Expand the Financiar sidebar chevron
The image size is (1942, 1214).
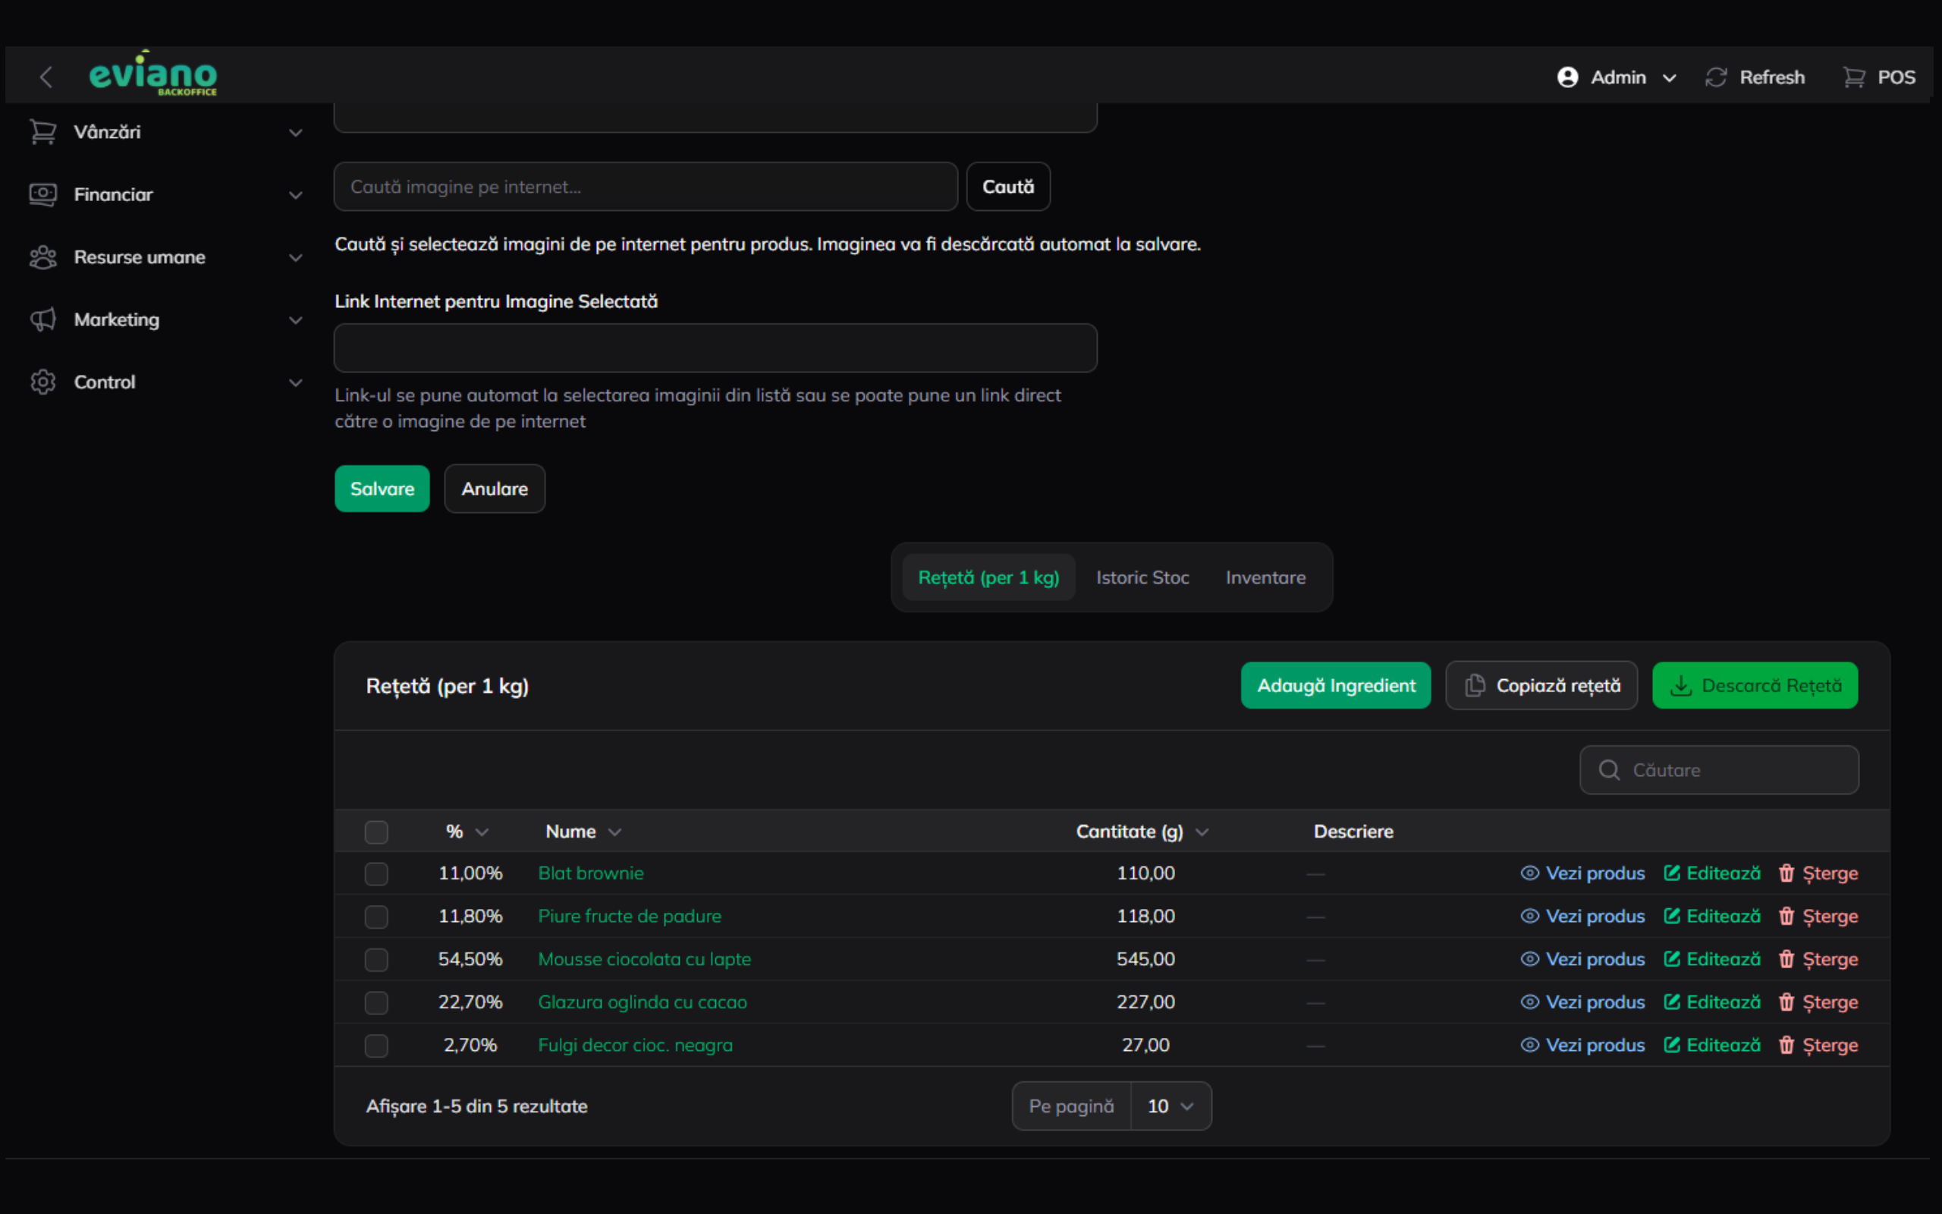point(295,195)
